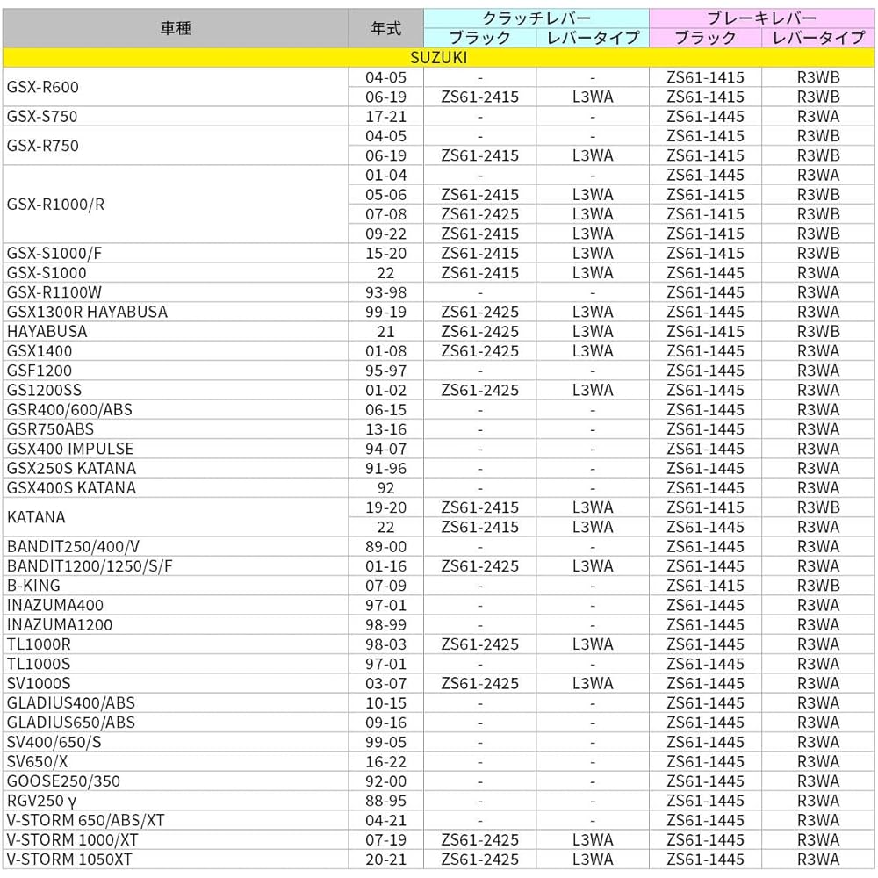Screen dimensions: 878x878
Task: Click L3WA in V-STORM 1000/XT row
Action: pyautogui.click(x=593, y=840)
